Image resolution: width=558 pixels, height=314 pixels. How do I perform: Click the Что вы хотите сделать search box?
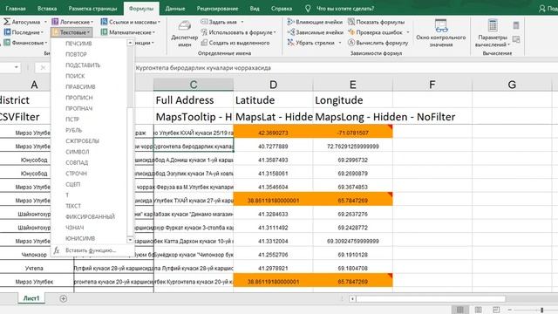tap(345, 8)
